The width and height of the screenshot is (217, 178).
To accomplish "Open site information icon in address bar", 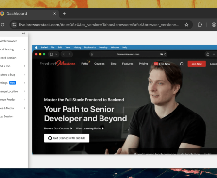I will (14, 25).
